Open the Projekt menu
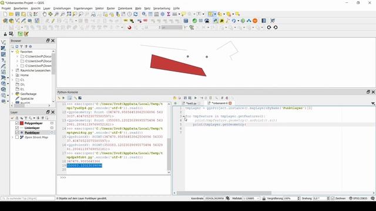Screen dimensions: 376x211 [6, 8]
